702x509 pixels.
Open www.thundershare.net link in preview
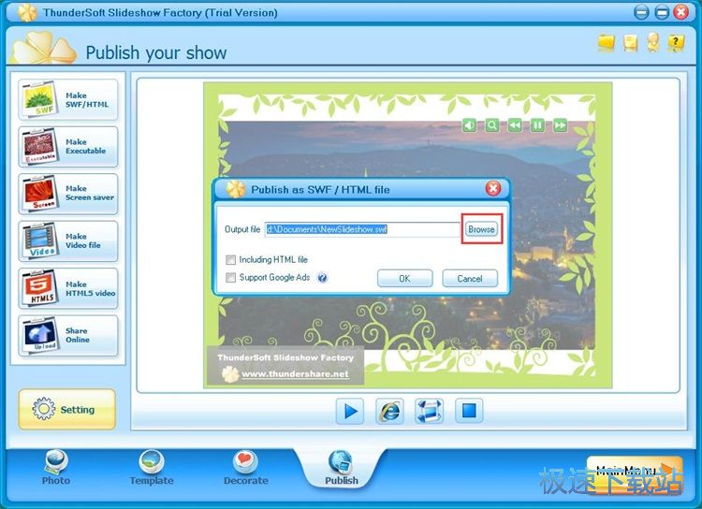point(295,374)
